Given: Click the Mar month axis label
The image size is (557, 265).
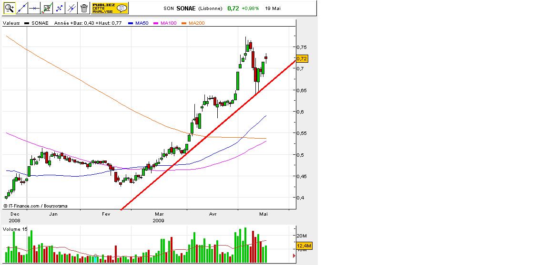Looking at the screenshot, I should click(x=159, y=214).
